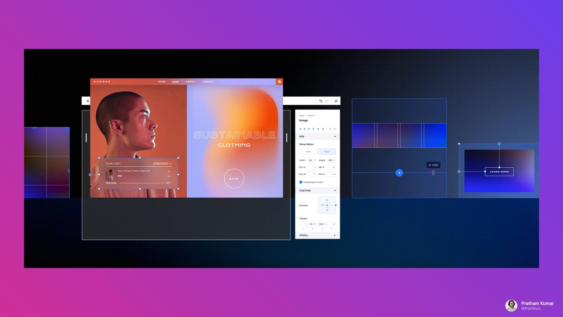The height and width of the screenshot is (317, 563).
Task: Click the Max H input field
Action: coord(331,174)
